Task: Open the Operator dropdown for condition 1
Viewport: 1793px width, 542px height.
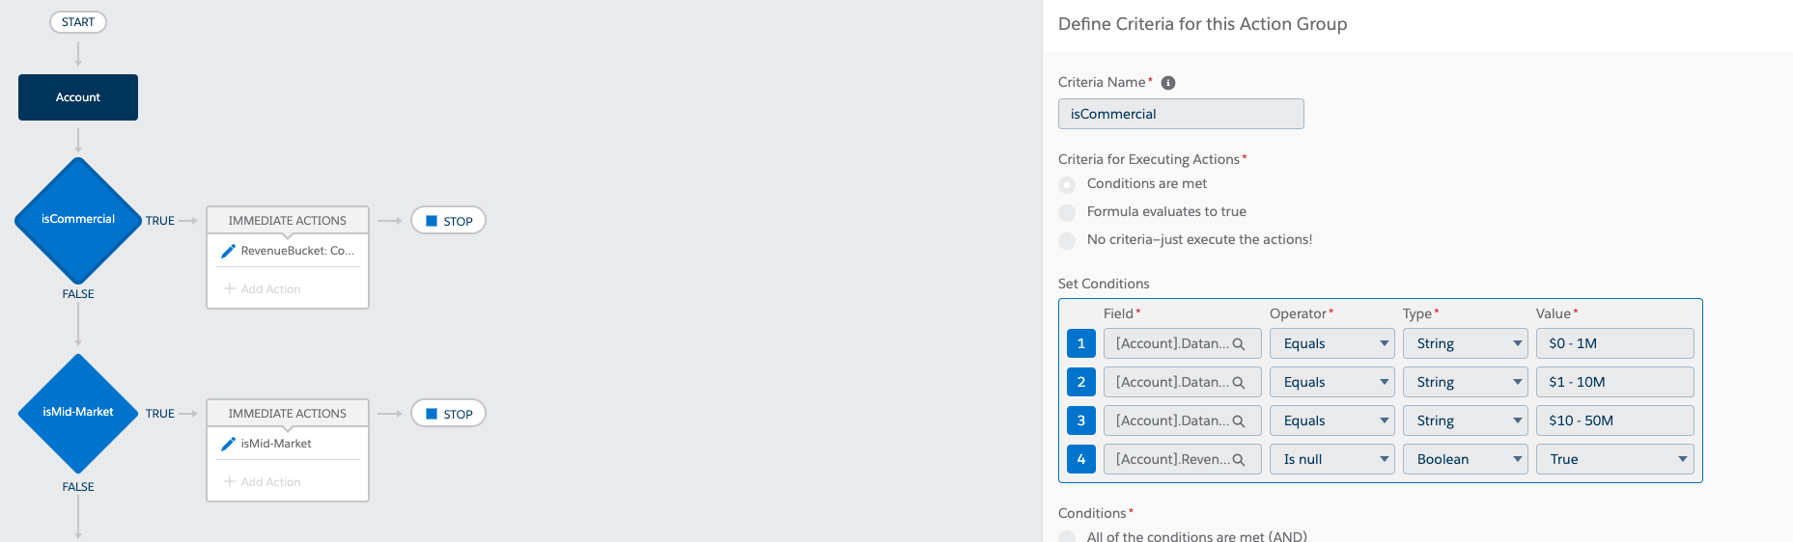Action: pyautogui.click(x=1332, y=343)
